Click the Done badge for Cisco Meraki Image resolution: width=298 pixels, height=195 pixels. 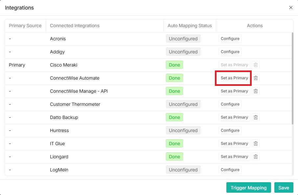[x=174, y=65]
